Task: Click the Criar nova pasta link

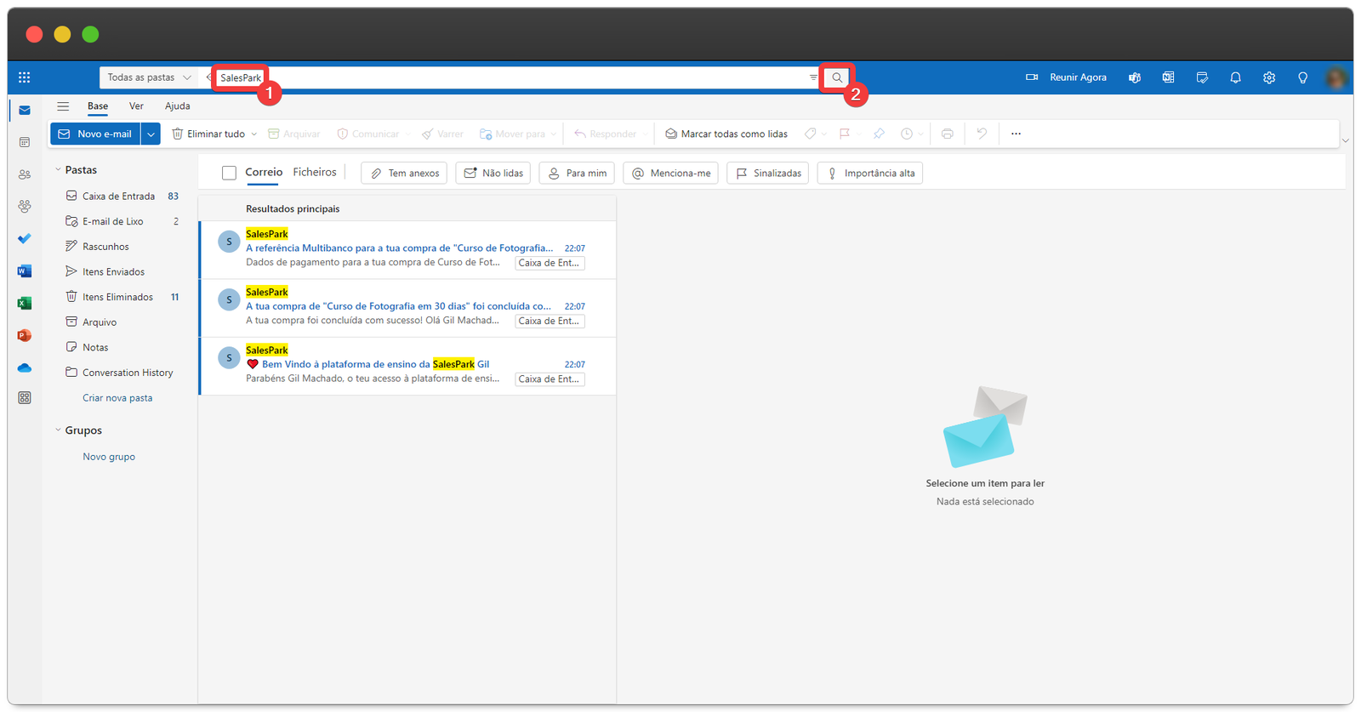Action: tap(117, 398)
